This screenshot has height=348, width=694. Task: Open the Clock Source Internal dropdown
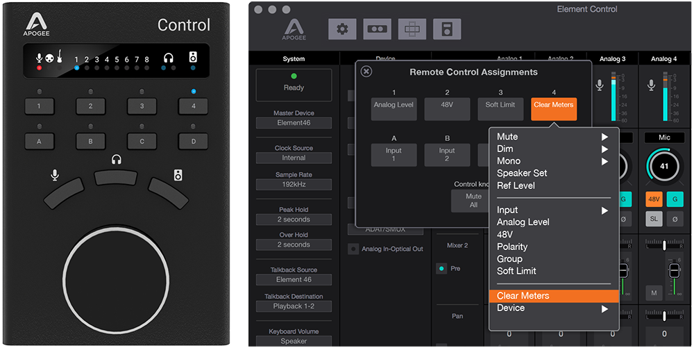tap(294, 158)
